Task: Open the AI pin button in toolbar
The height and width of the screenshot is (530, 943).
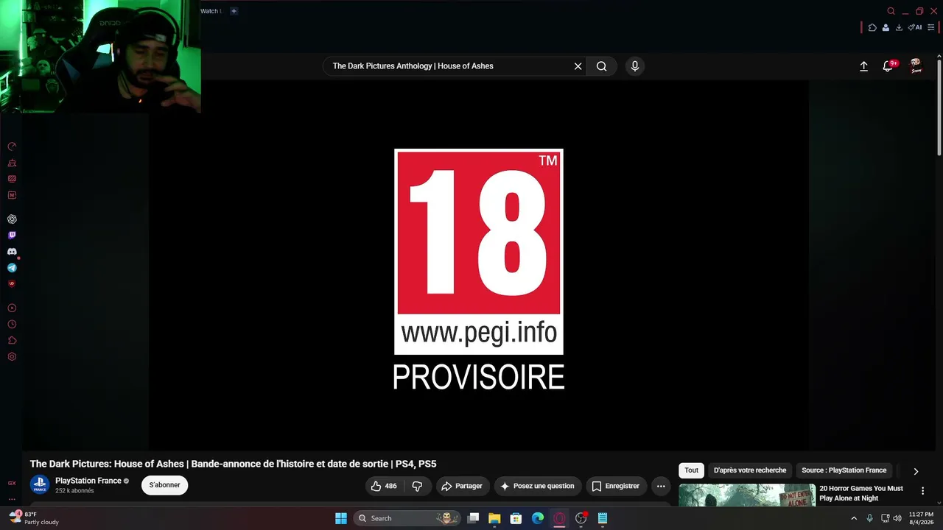Action: [915, 27]
